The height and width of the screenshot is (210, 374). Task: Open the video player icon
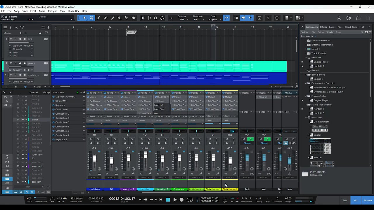pos(277,18)
